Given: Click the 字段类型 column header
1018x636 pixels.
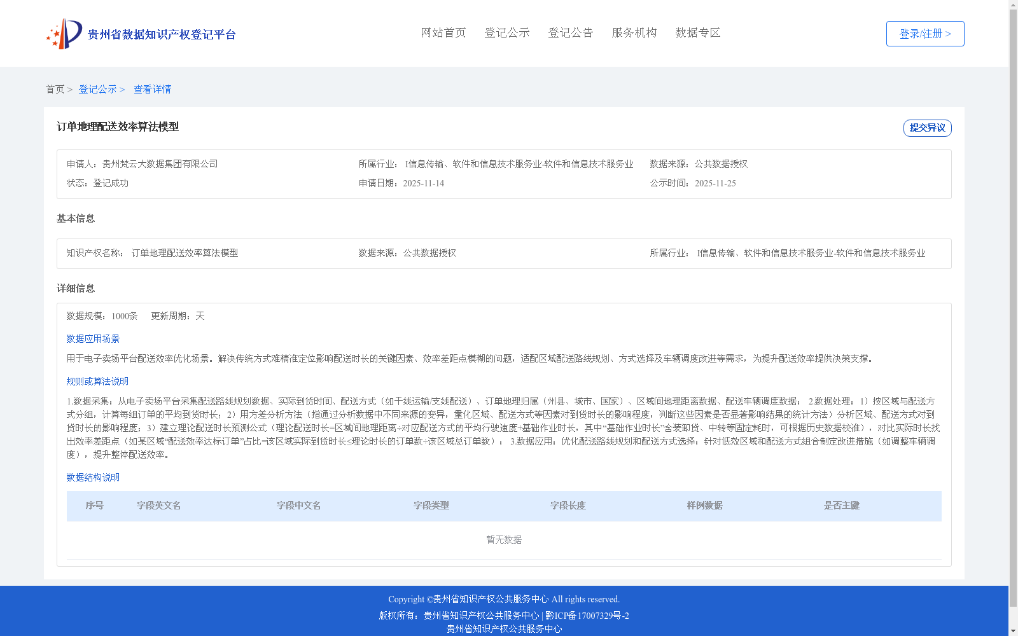Looking at the screenshot, I should click(x=431, y=506).
